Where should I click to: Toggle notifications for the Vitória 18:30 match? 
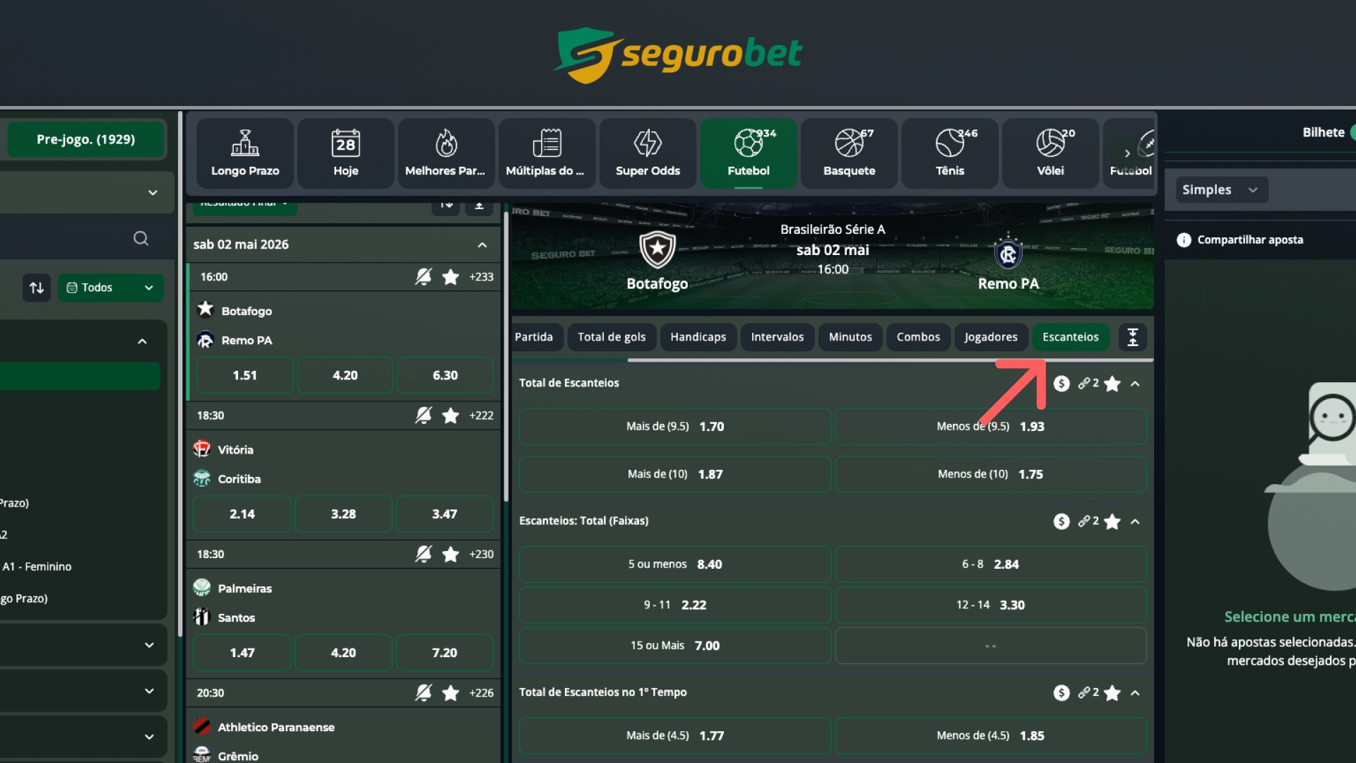click(423, 415)
